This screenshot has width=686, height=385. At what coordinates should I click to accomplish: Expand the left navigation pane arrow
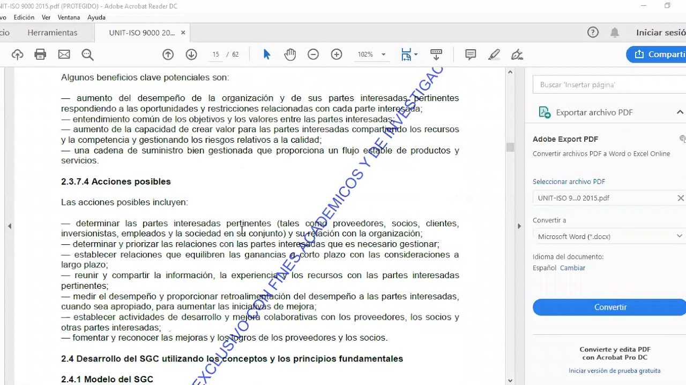[x=10, y=226]
